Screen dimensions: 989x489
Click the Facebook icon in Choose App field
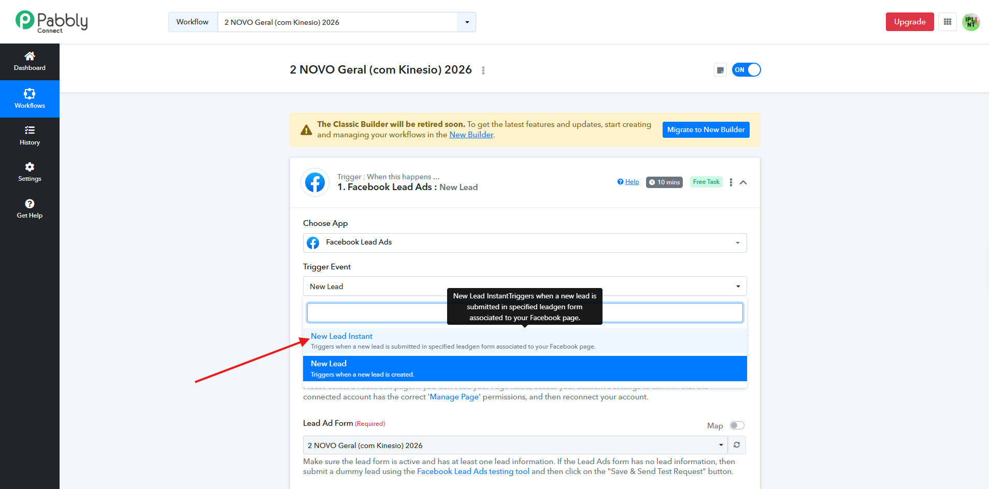[x=313, y=242]
